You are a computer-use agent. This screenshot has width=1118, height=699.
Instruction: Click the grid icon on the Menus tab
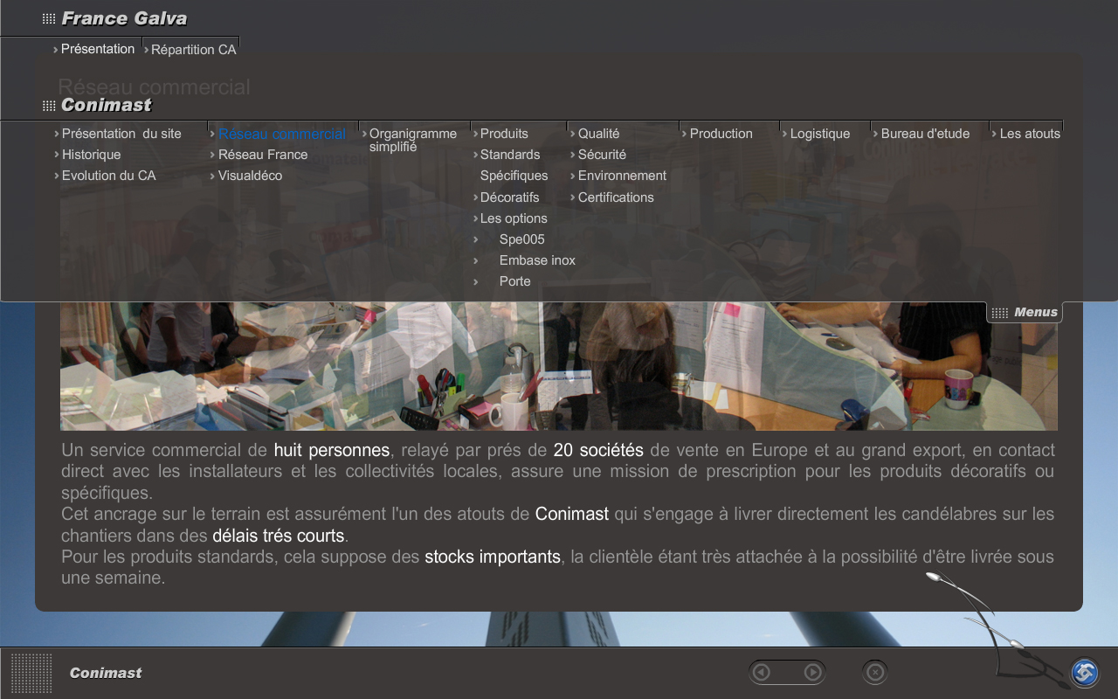click(x=1000, y=313)
